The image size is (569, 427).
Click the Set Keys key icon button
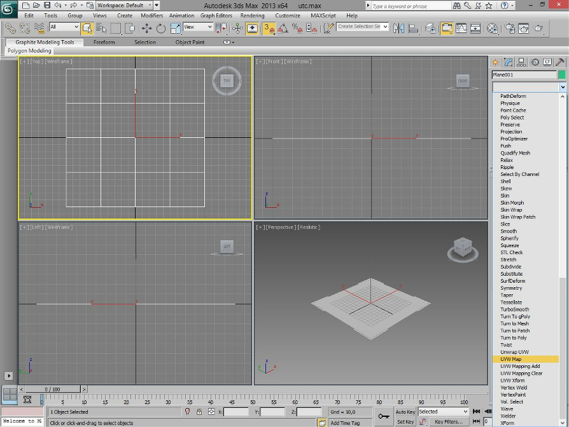tap(384, 416)
